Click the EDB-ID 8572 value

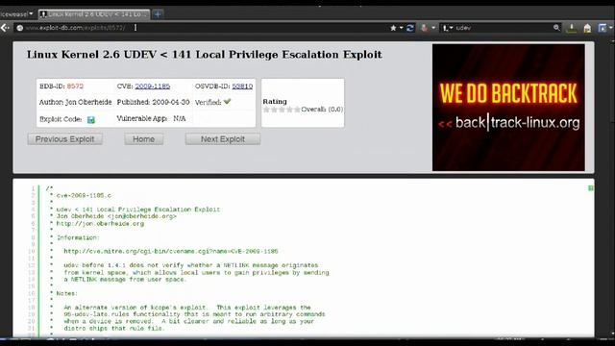pos(75,86)
